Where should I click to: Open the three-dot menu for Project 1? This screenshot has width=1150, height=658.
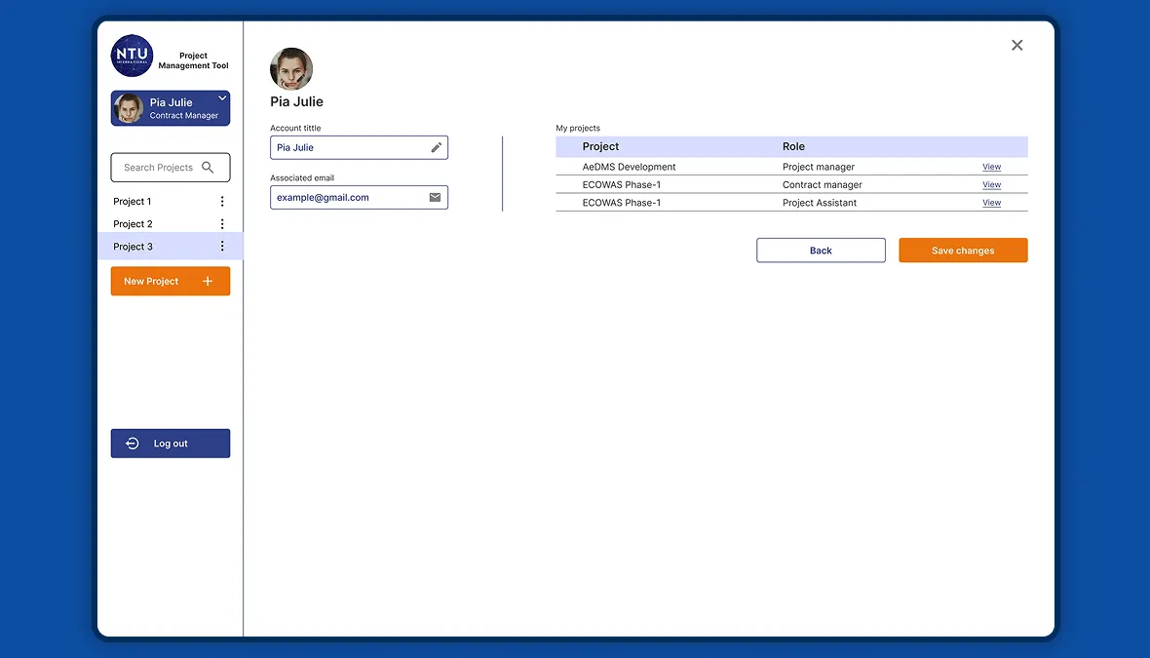click(222, 201)
